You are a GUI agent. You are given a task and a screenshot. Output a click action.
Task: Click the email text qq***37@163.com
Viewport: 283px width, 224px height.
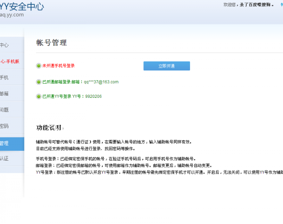coord(101,82)
